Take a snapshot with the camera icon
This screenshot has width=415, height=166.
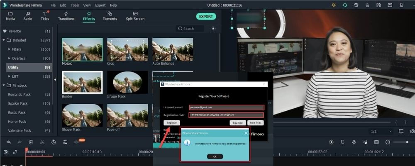coord(412,131)
